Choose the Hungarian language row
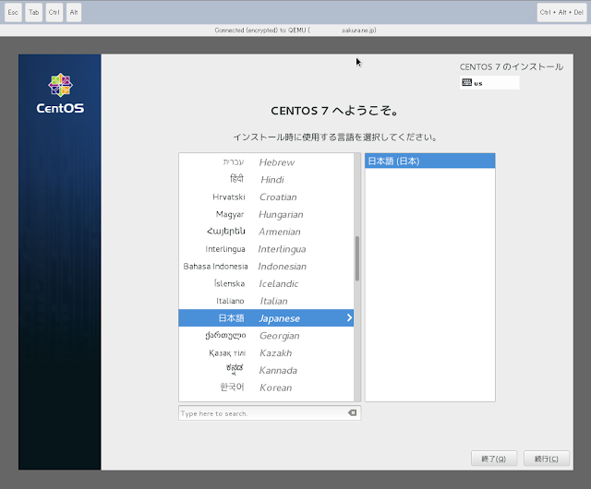The height and width of the screenshot is (489, 591). (x=266, y=214)
